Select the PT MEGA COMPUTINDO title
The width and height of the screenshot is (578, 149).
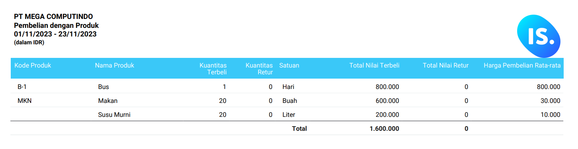pos(53,16)
